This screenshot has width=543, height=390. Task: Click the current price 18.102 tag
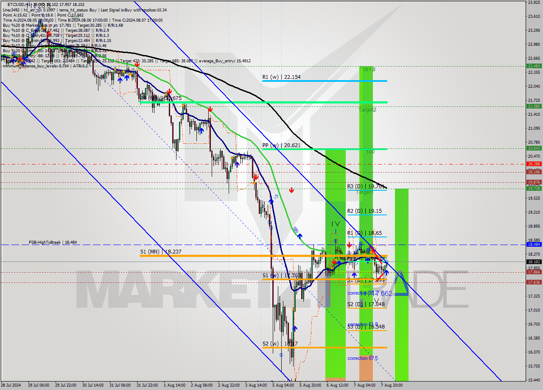click(x=533, y=262)
